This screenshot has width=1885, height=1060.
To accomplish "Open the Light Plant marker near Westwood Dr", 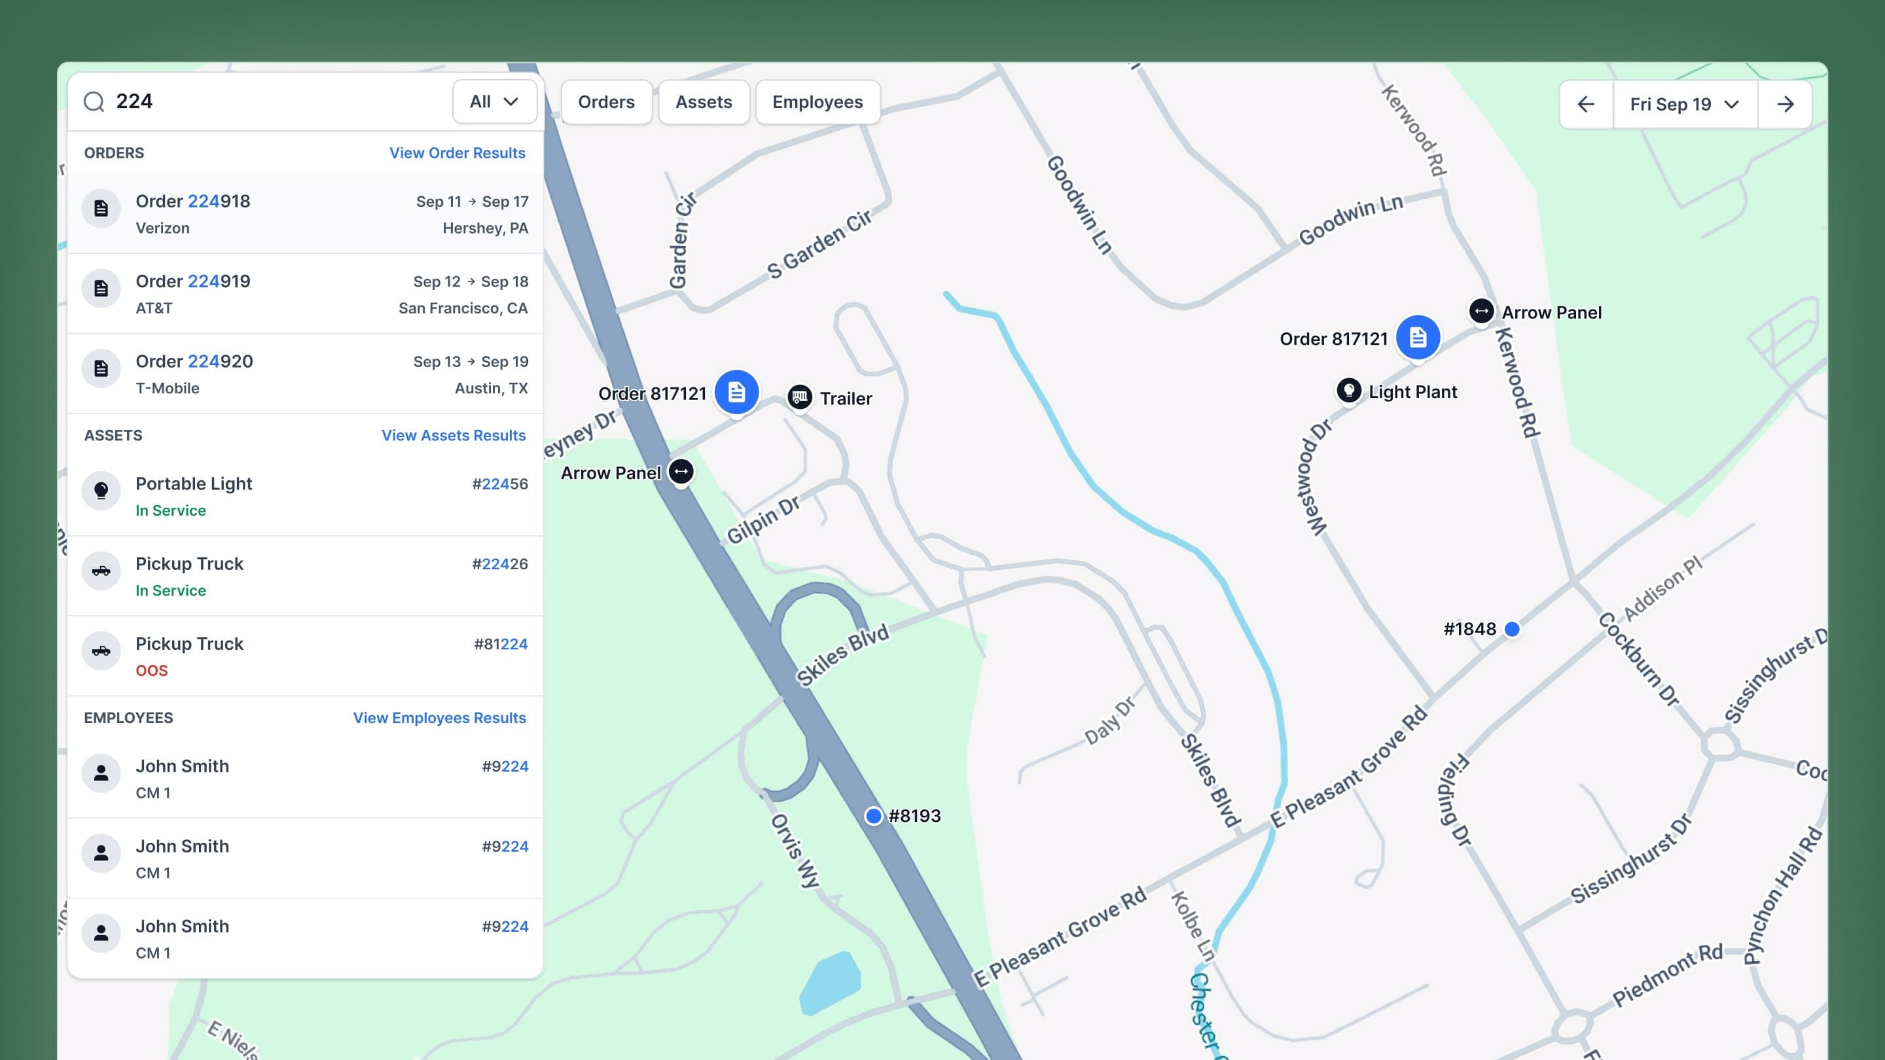I will click(1348, 391).
